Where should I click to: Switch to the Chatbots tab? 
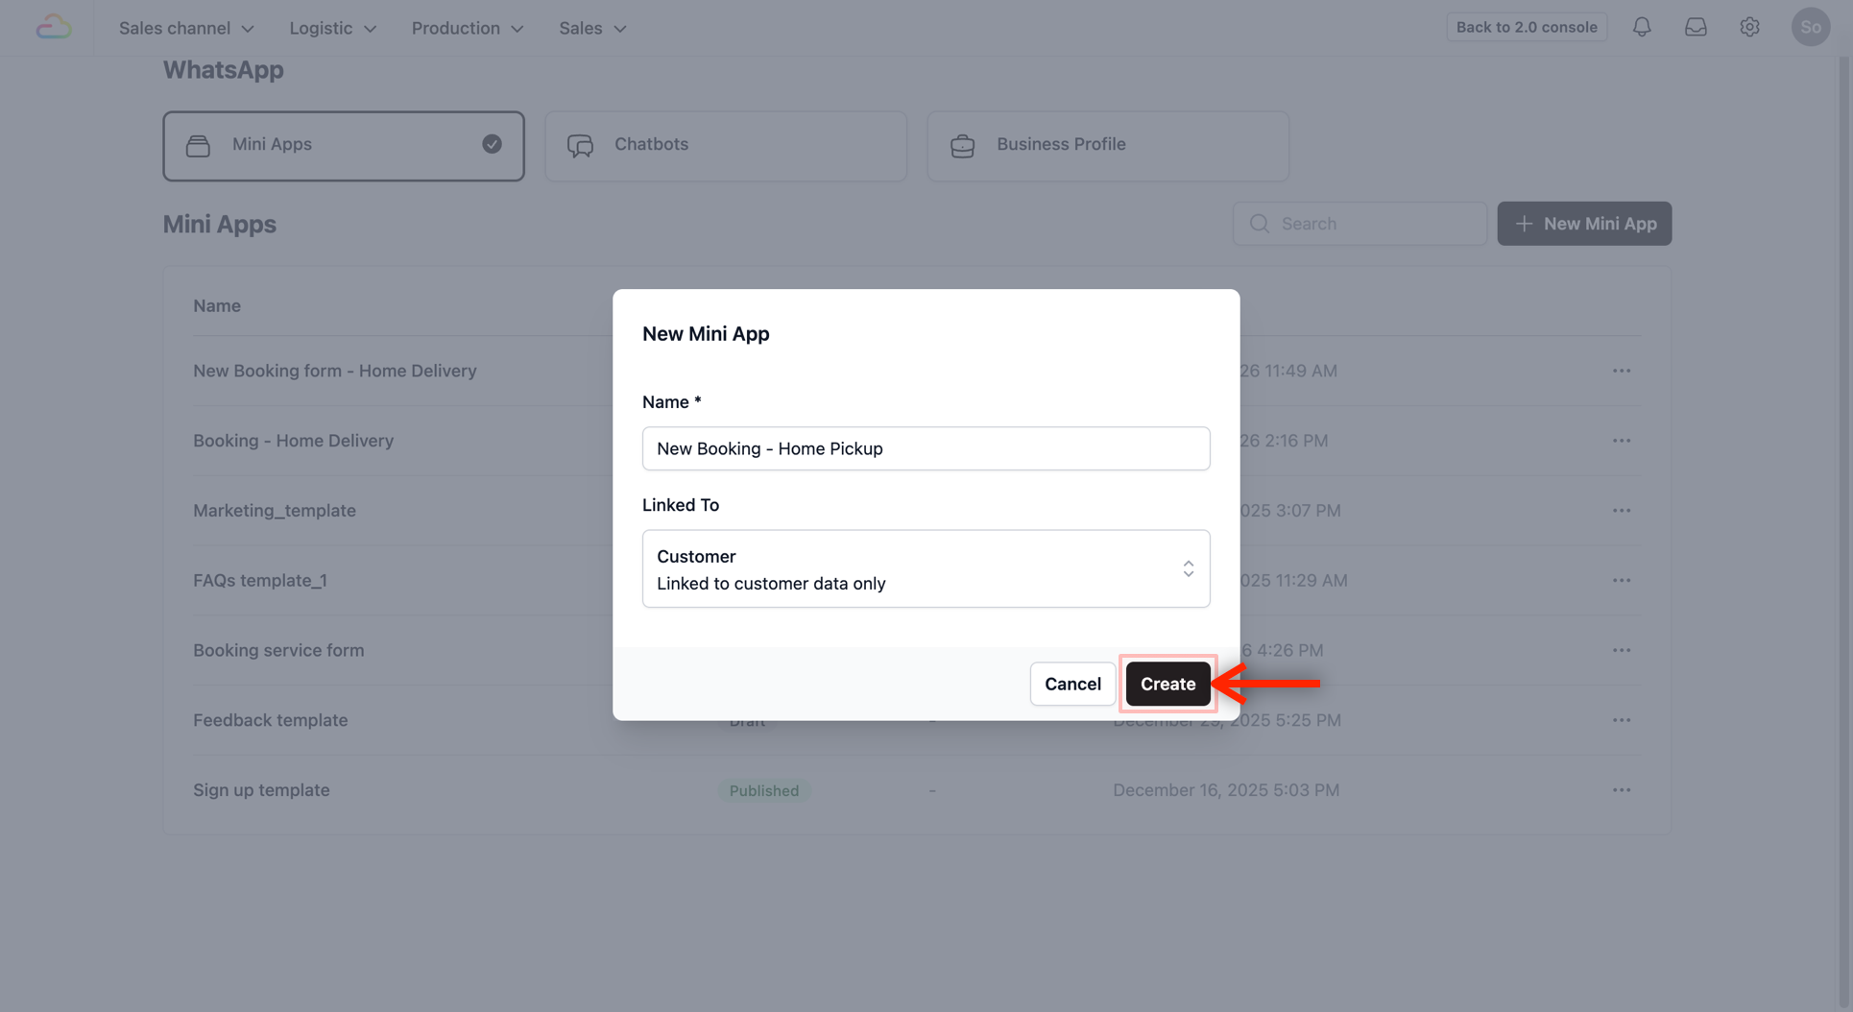(726, 146)
